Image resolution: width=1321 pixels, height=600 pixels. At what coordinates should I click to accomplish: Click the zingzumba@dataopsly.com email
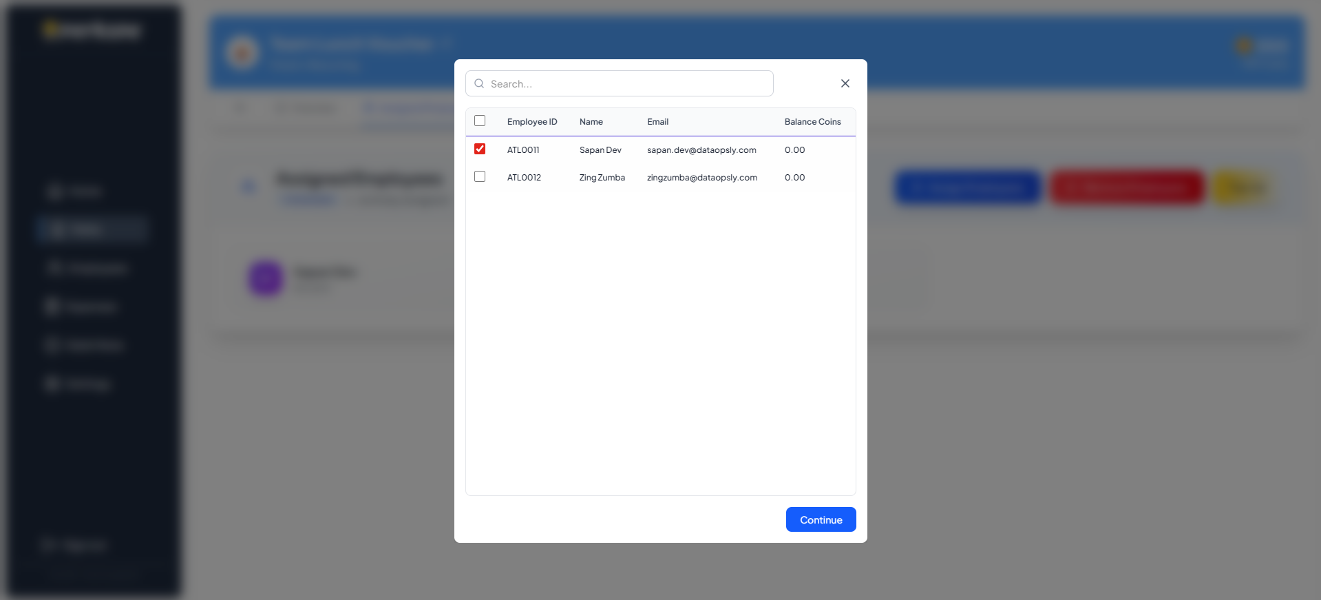pyautogui.click(x=701, y=178)
